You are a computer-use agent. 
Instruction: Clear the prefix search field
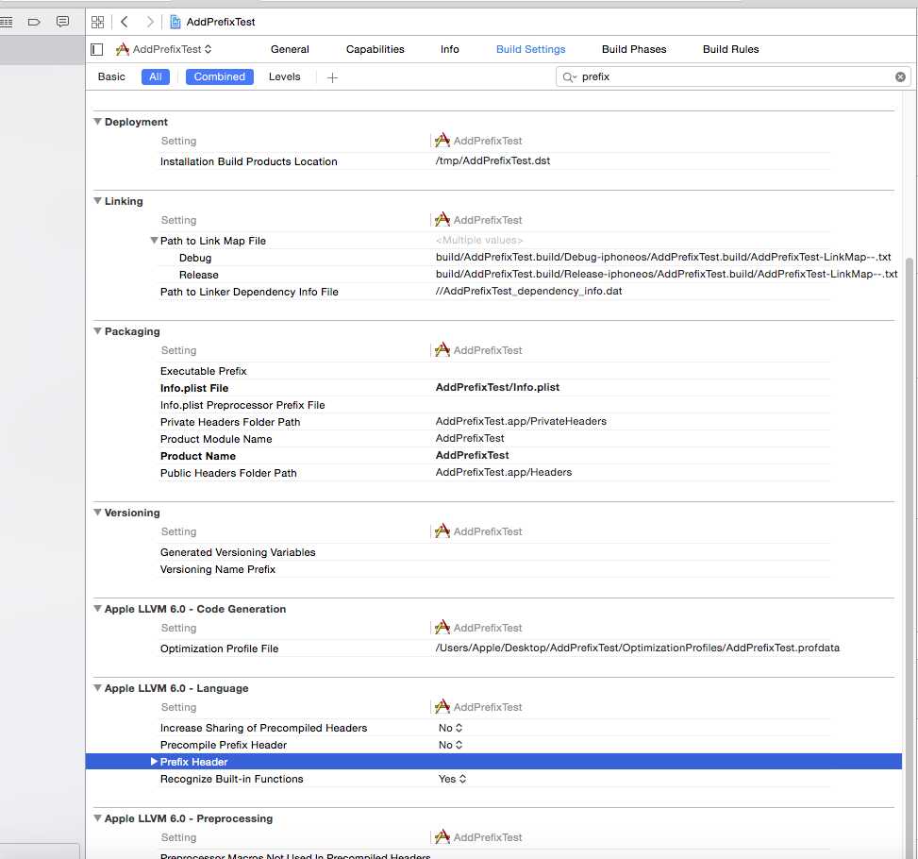[900, 76]
